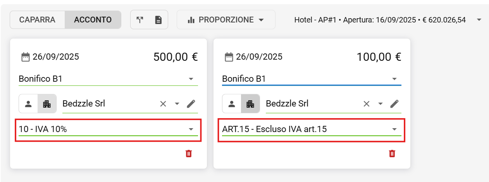Screen dimensions: 489x182
Task: Edit Bedzzle Srl in the 500,00 € card
Action: point(191,104)
